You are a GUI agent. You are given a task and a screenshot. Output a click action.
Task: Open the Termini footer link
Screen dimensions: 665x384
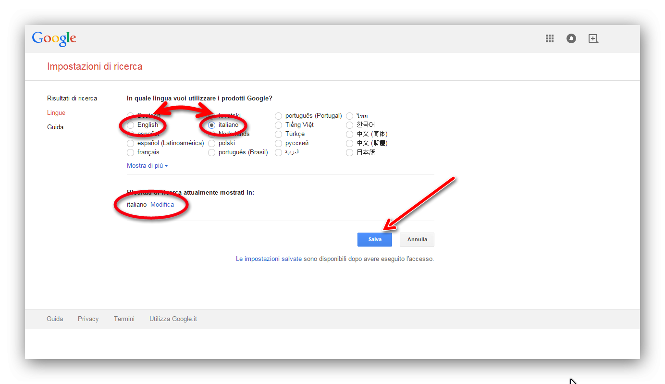click(124, 319)
